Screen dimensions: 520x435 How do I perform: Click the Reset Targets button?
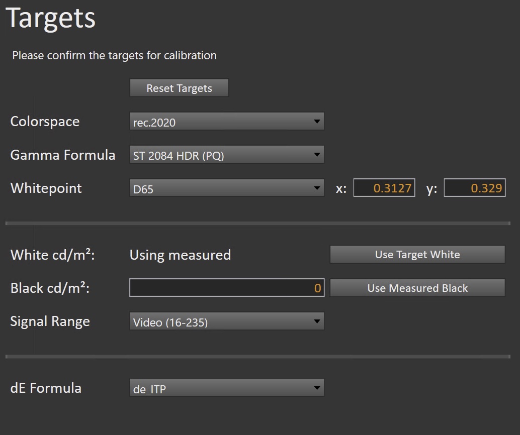click(179, 88)
